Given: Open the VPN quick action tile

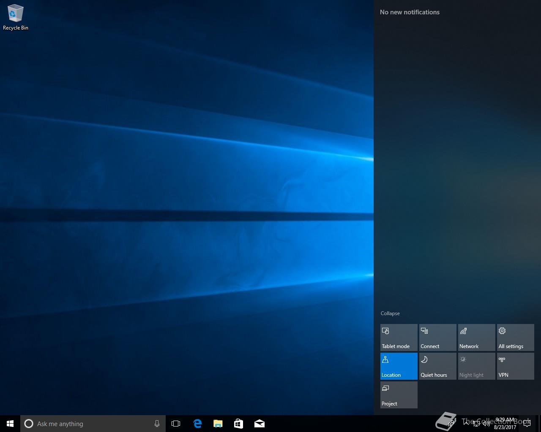Looking at the screenshot, I should (x=515, y=366).
